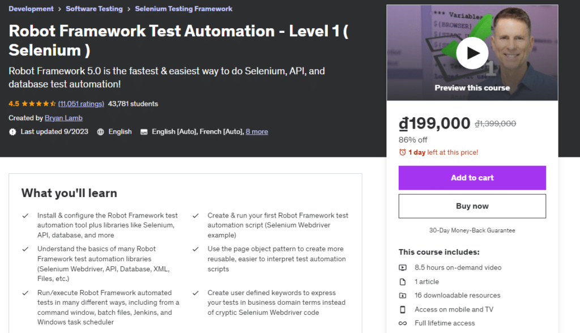Click the This course includes heading
The image size is (580, 333).
pyautogui.click(x=439, y=252)
